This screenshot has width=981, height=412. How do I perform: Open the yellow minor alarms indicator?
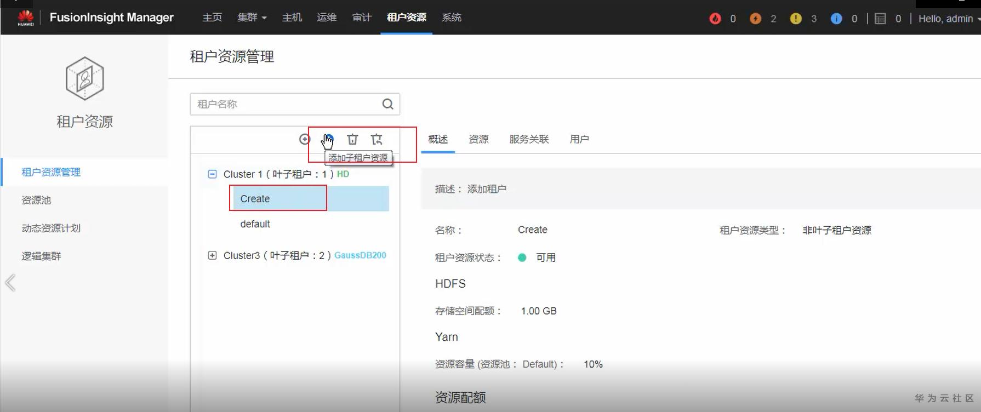click(796, 19)
